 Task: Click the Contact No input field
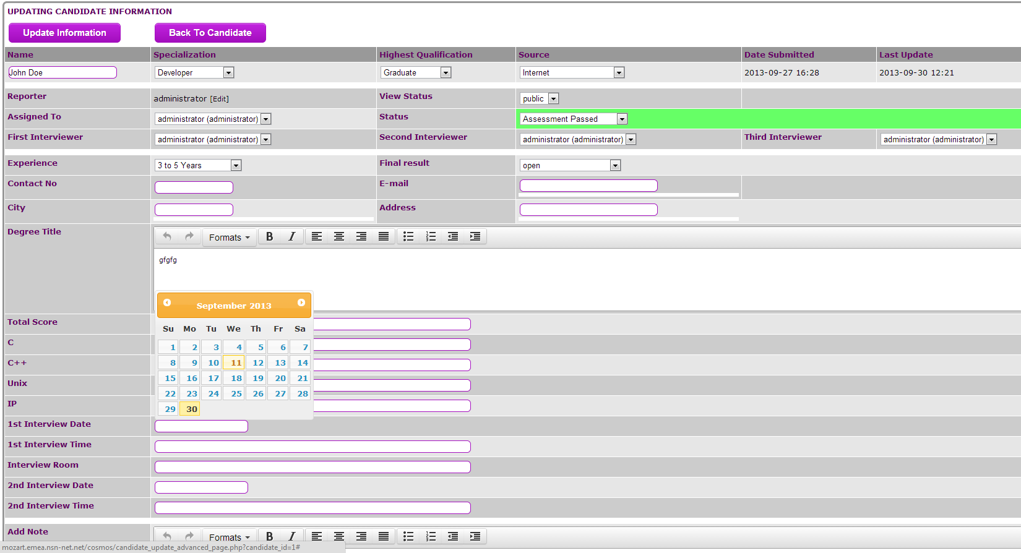tap(194, 187)
